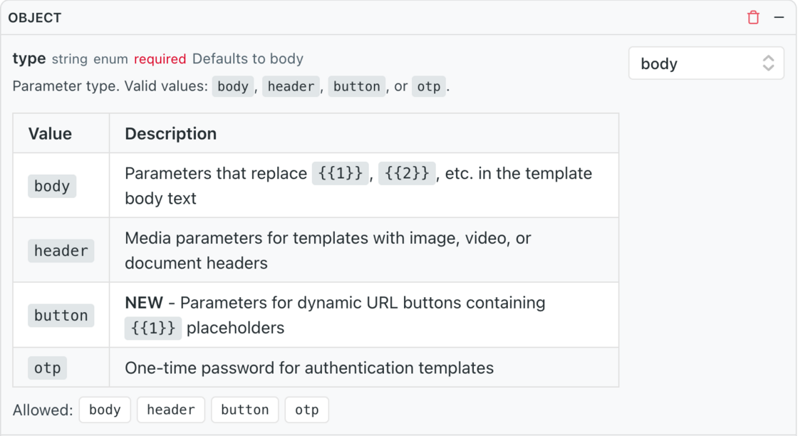Open the type dropdown showing body

[706, 63]
